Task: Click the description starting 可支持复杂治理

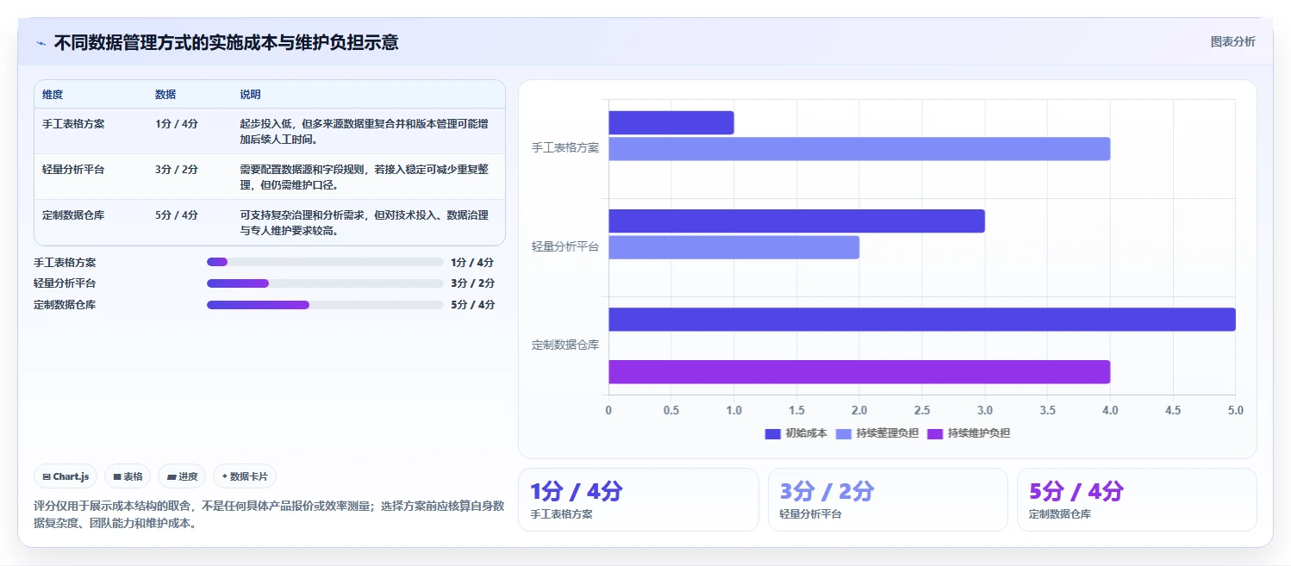Action: pos(365,223)
